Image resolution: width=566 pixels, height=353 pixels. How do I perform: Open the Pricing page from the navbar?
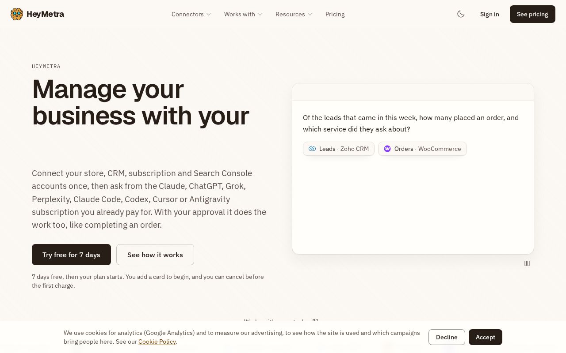(335, 14)
